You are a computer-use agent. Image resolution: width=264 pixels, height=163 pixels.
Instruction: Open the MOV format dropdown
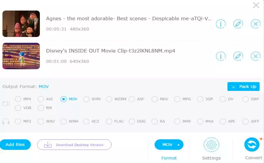(x=169, y=145)
